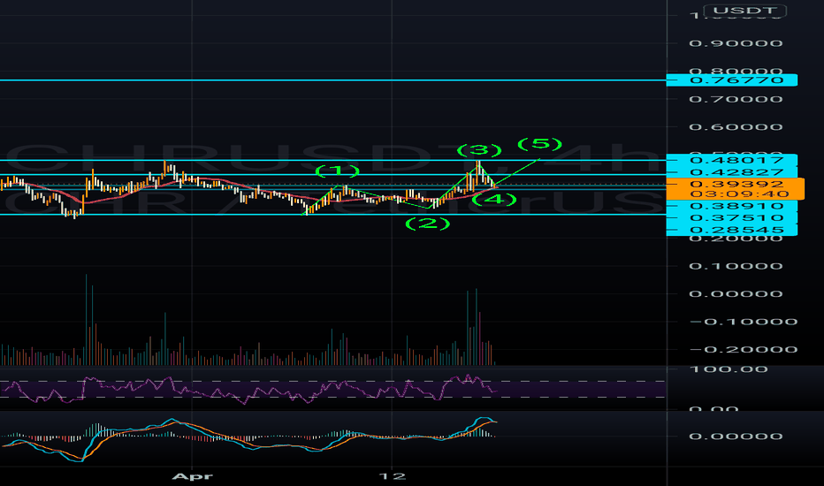824x486 pixels.
Task: Select the Elliott wave label (4)
Action: [494, 199]
